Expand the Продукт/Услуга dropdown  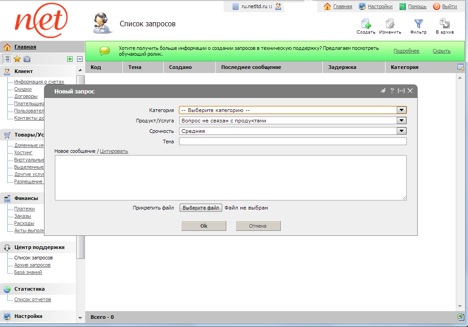401,120
